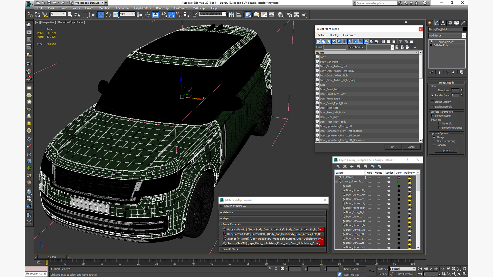
Task: Switch to the Hierarchy command panel
Action: (x=443, y=23)
